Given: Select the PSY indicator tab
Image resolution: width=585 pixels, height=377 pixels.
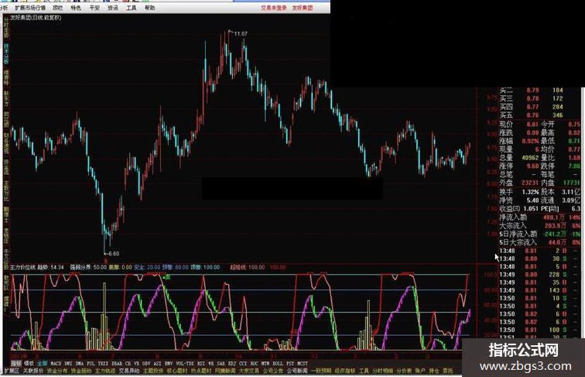Looking at the screenshot, I should 290,363.
